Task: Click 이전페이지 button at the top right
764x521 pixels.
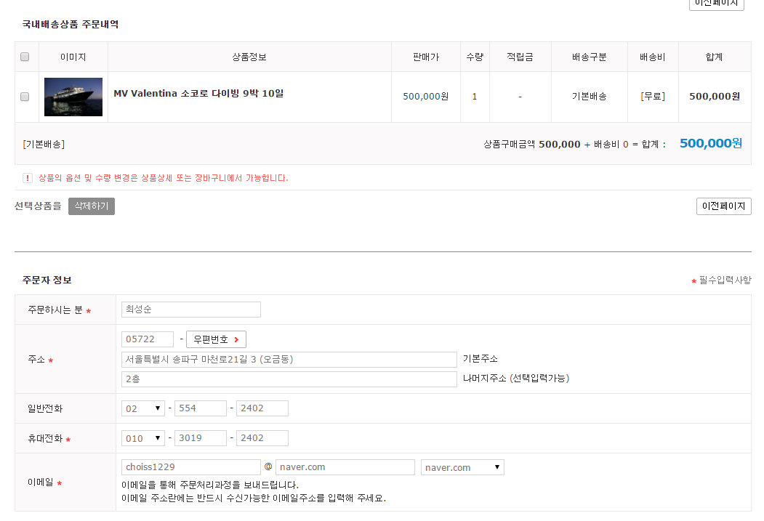Action: point(716,4)
